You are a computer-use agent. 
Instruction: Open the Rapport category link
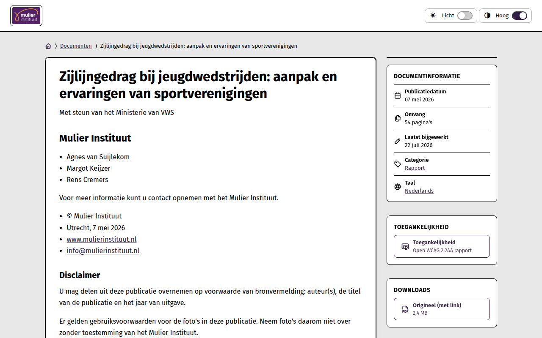[415, 168]
